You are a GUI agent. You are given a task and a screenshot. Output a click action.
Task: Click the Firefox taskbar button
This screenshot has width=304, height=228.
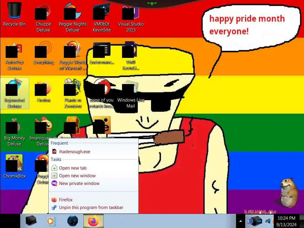(94, 221)
